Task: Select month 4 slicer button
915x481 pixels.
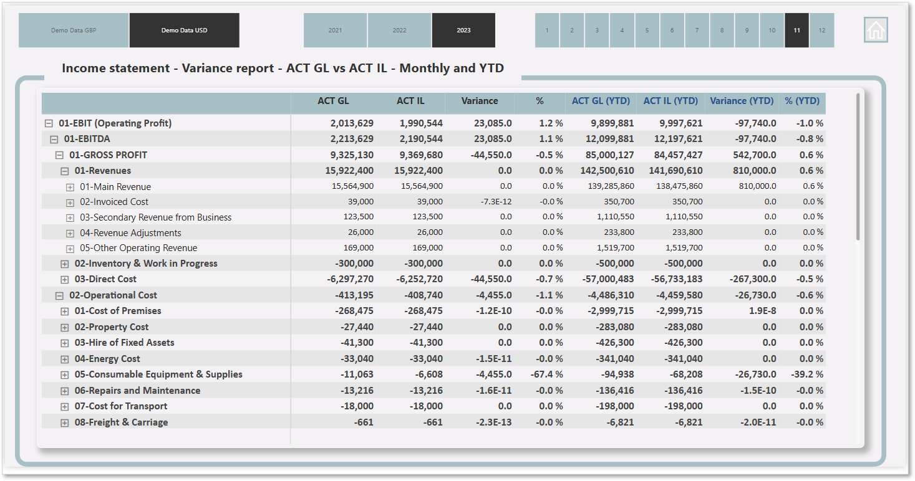Action: click(x=622, y=30)
